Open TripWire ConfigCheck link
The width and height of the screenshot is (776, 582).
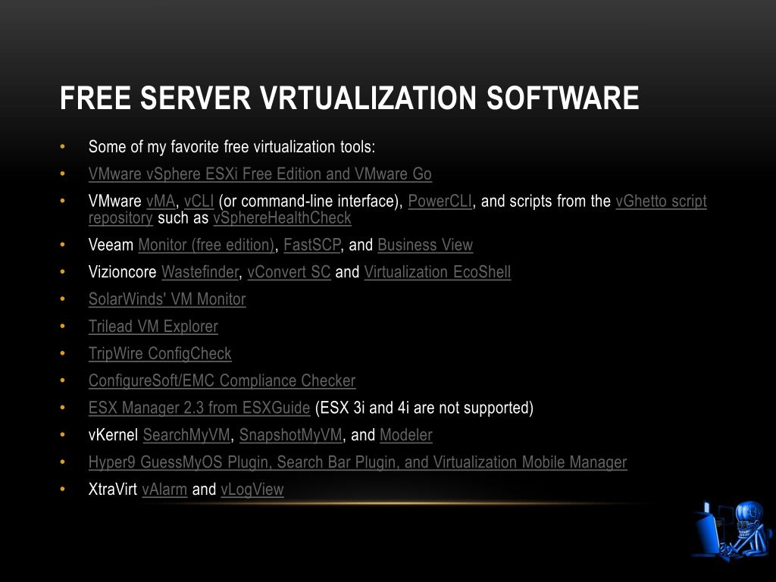click(x=160, y=354)
